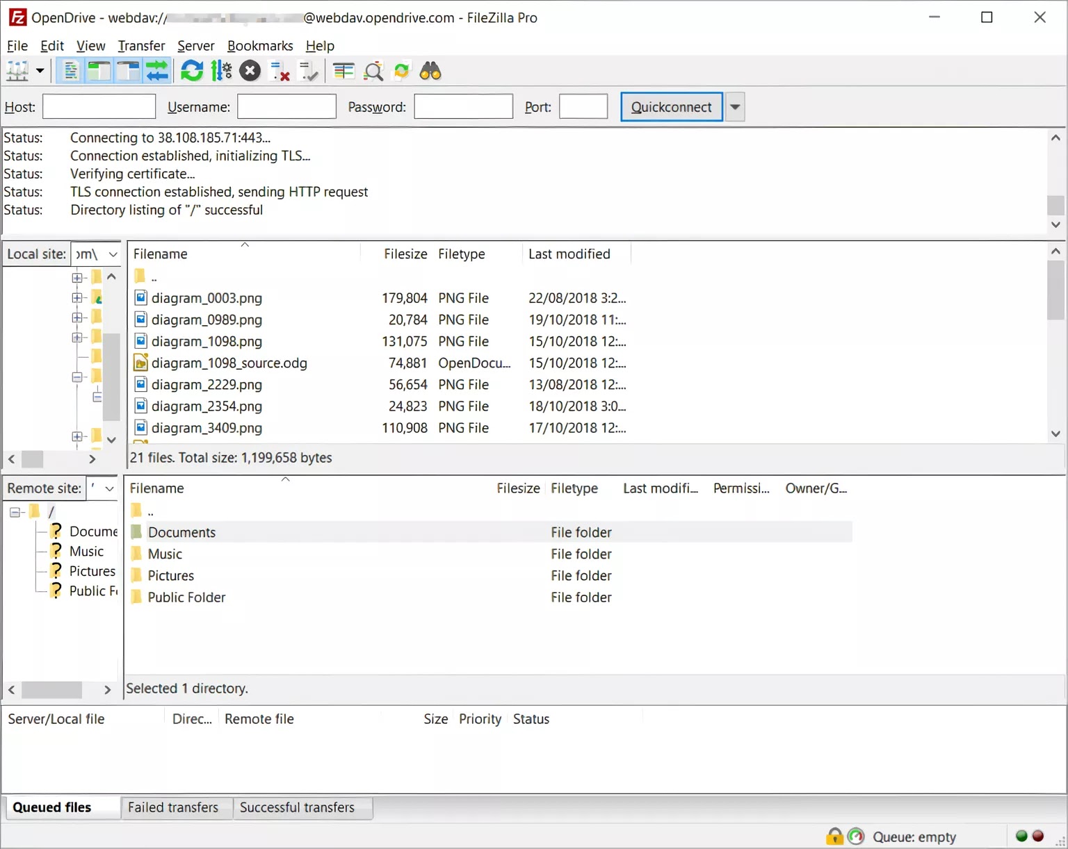Sort remote list by Permissions column header

(741, 488)
